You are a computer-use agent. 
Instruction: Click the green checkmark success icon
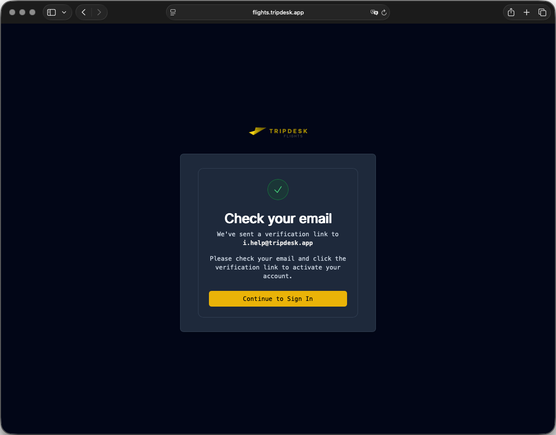tap(278, 190)
